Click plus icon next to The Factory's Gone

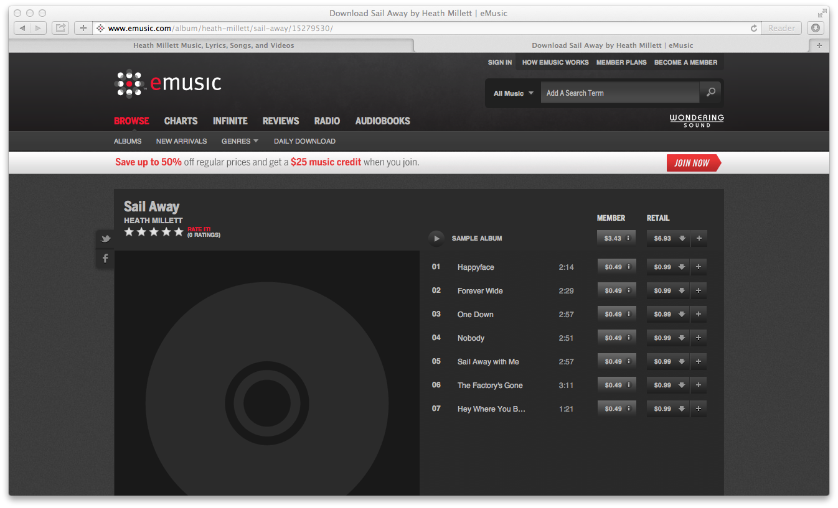click(699, 385)
